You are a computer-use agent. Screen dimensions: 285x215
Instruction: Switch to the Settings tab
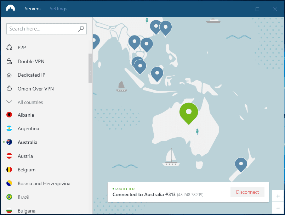click(x=58, y=9)
